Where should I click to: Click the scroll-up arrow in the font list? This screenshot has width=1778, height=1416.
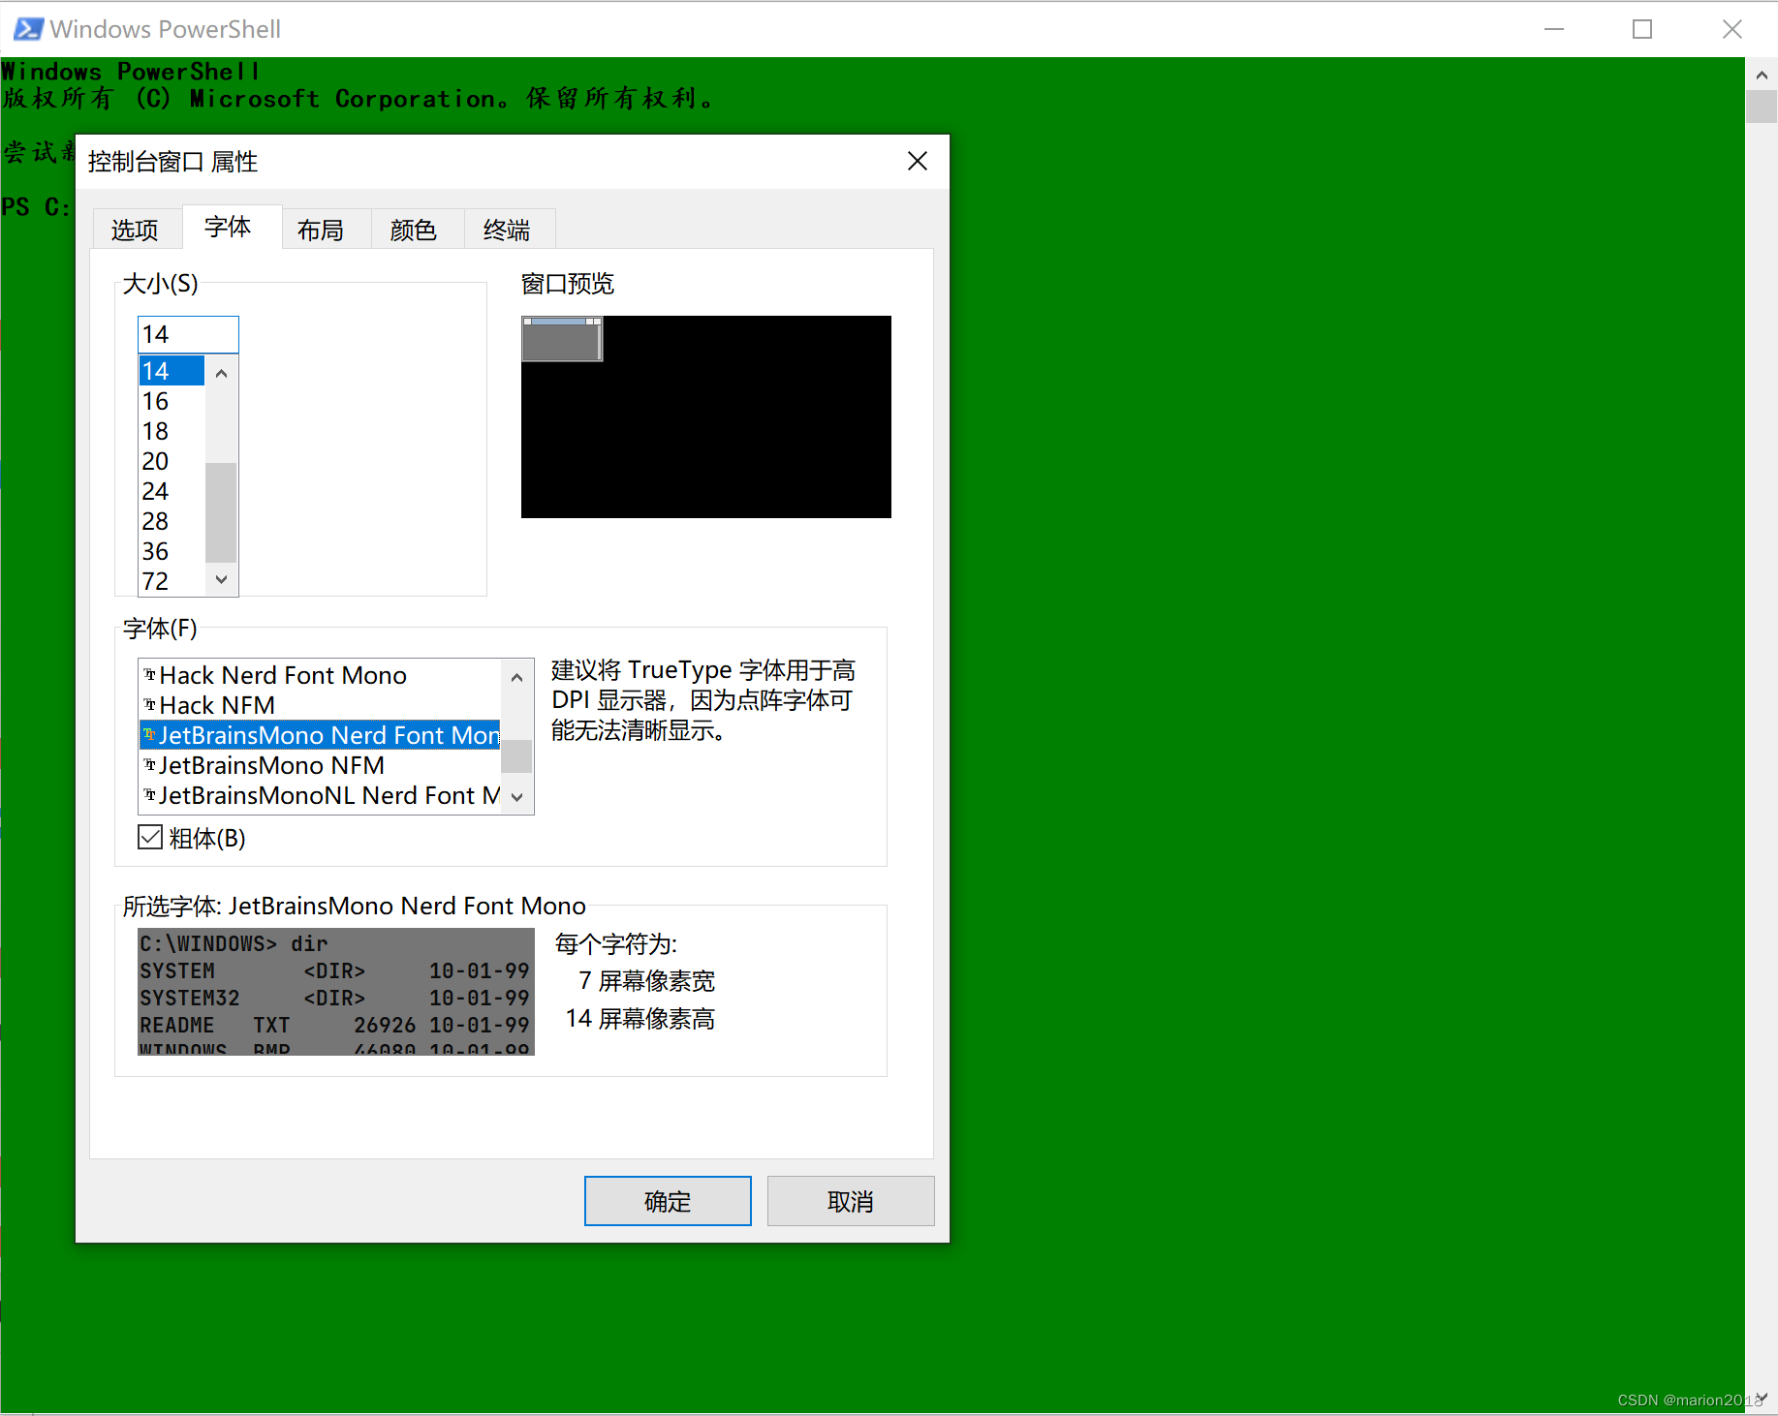tap(516, 677)
